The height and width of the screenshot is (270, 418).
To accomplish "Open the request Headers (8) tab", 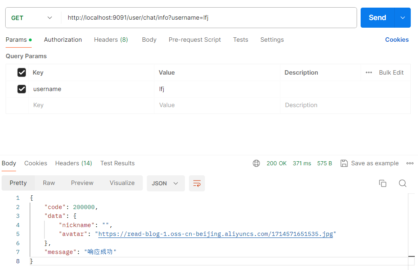I will [111, 40].
